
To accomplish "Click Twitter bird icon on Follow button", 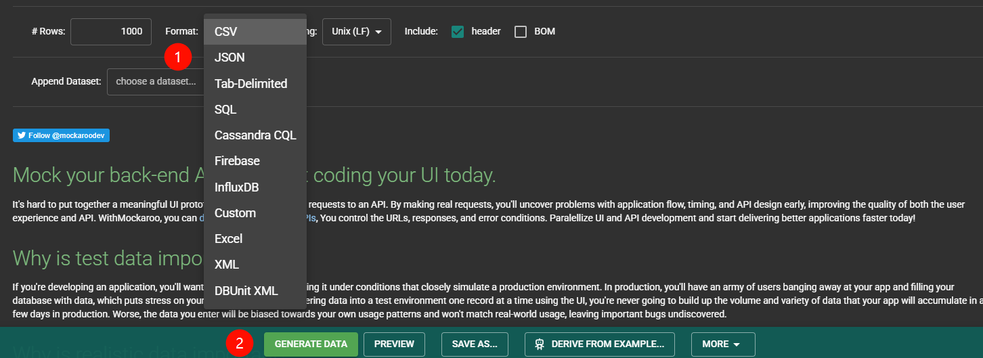I will pos(22,135).
